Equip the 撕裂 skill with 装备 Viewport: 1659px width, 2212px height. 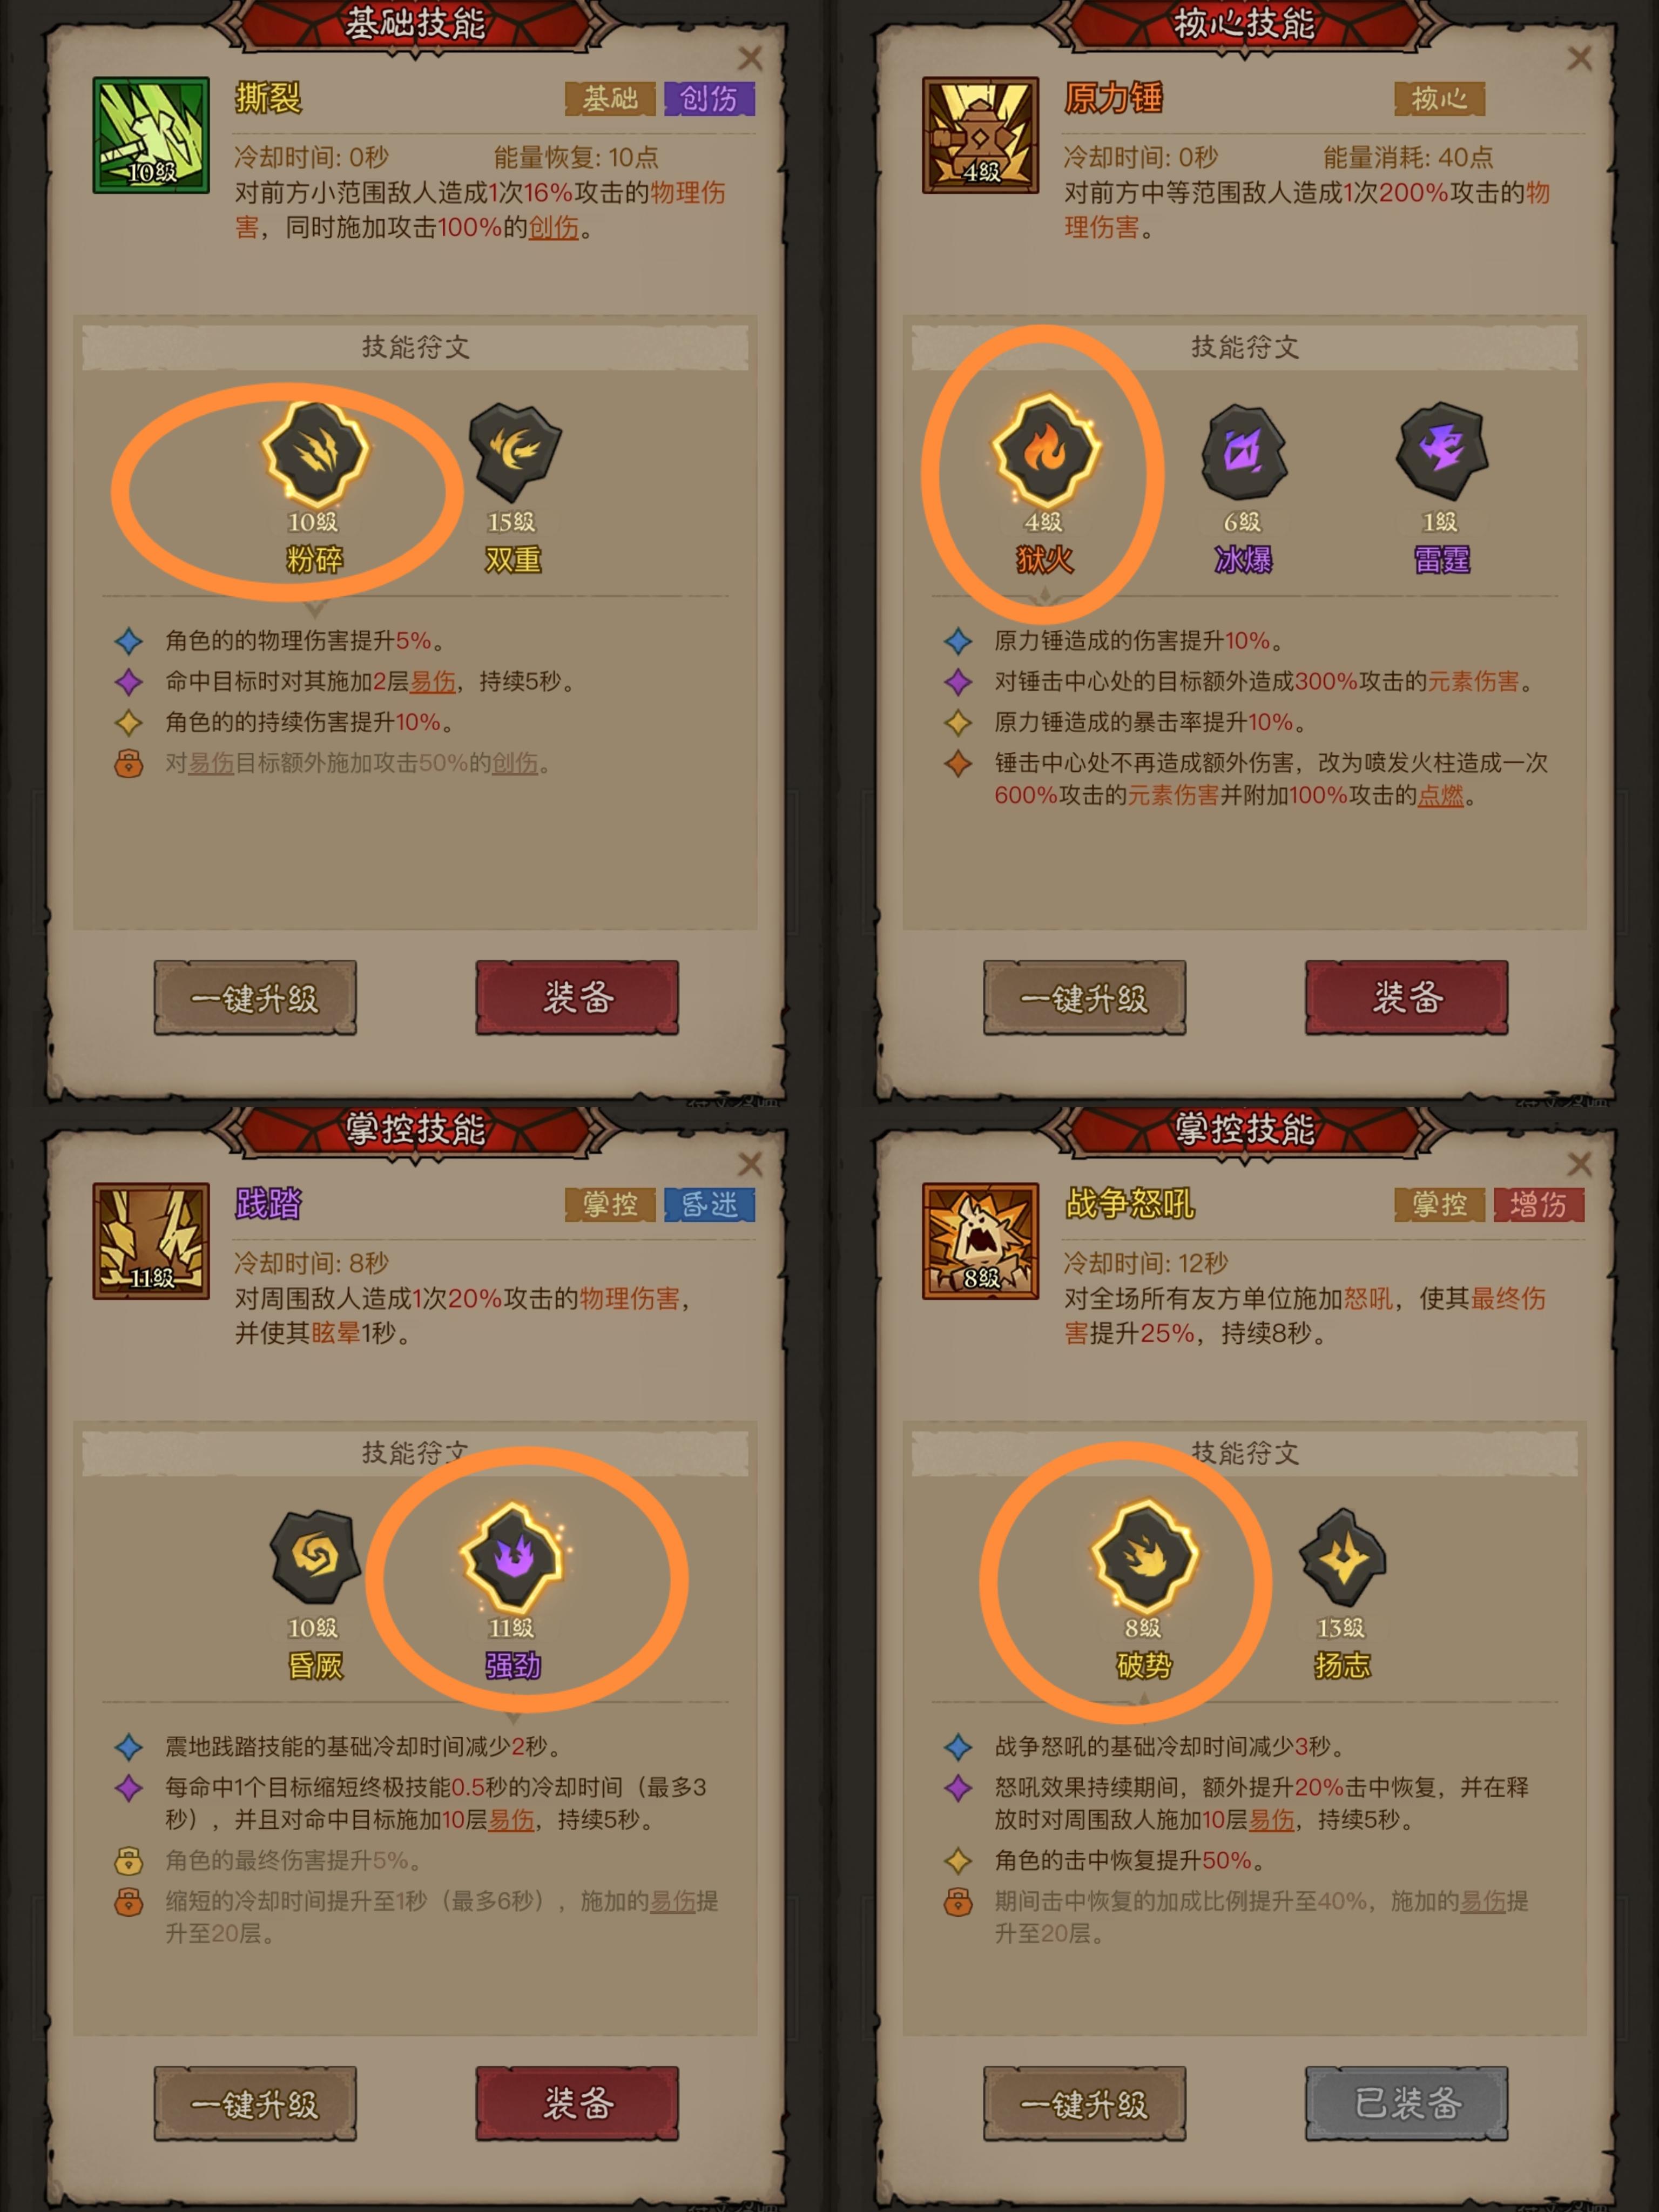pos(577,997)
